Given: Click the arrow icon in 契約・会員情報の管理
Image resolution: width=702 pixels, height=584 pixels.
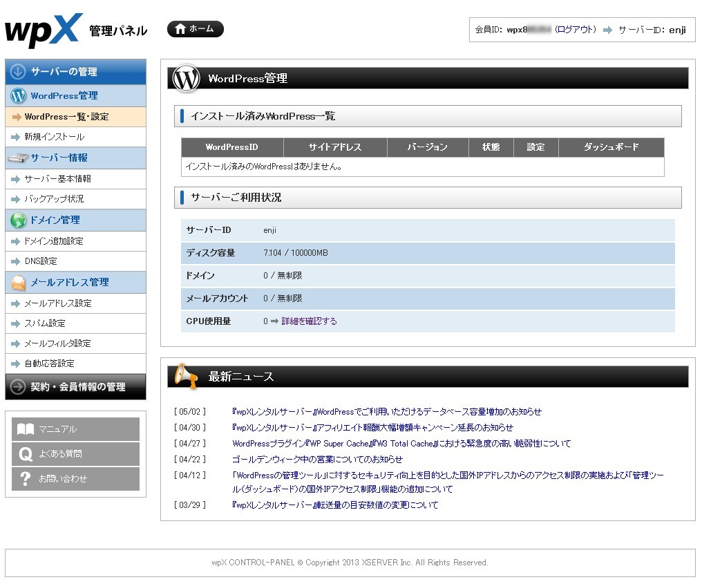Looking at the screenshot, I should coord(18,386).
